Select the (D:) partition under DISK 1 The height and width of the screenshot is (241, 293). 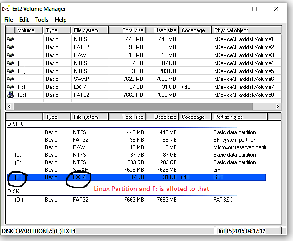pos(136,200)
